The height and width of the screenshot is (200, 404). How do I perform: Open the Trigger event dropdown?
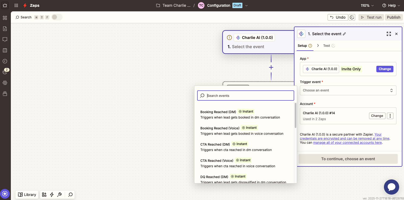[348, 90]
